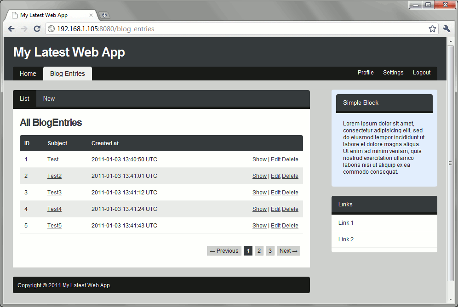Click the page scrollbar up arrow

coord(450,41)
